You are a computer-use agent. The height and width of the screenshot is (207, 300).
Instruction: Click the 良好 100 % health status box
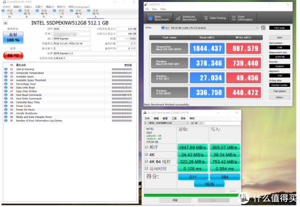13,37
